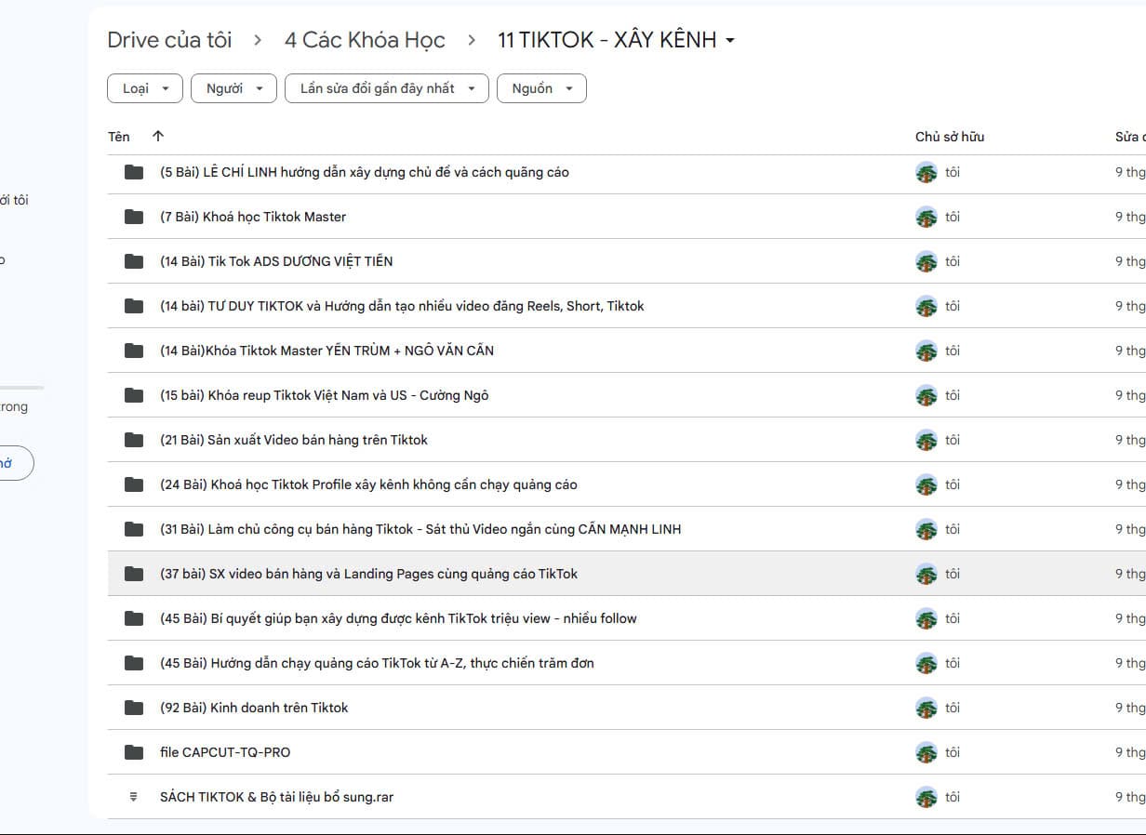Click owner name tôi in TƯ DUY TIKTOK row
Image resolution: width=1146 pixels, height=835 pixels.
click(953, 306)
